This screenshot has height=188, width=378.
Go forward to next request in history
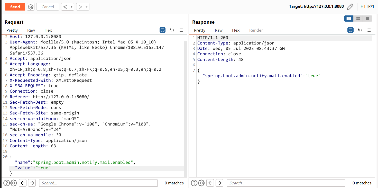(80, 7)
